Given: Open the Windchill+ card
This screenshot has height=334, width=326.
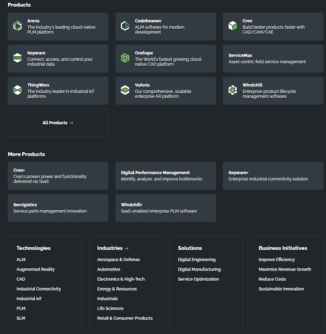Looking at the screenshot, I should click(166, 208).
